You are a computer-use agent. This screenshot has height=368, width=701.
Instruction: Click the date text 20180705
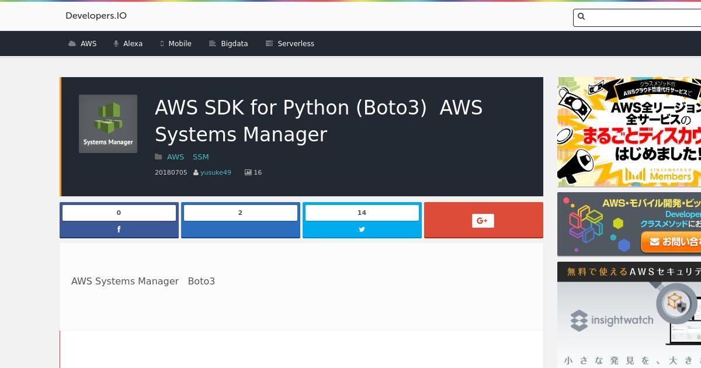point(171,172)
